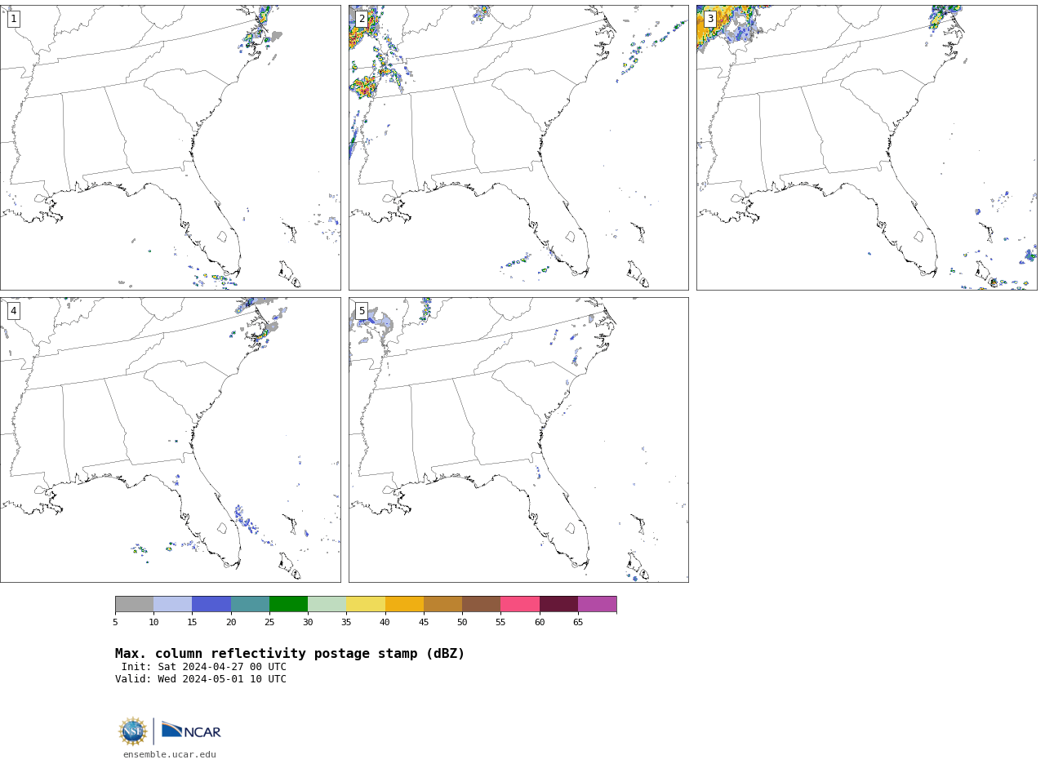Click the colorbar tick label 45

(x=424, y=623)
